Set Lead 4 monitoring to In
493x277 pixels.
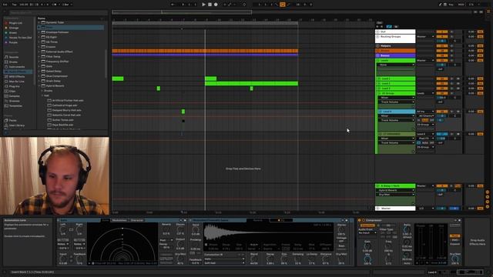(x=419, y=120)
